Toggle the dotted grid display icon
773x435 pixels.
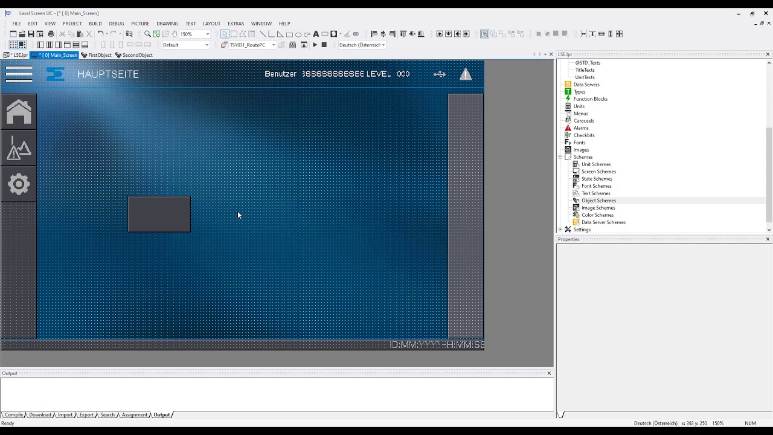tap(13, 45)
